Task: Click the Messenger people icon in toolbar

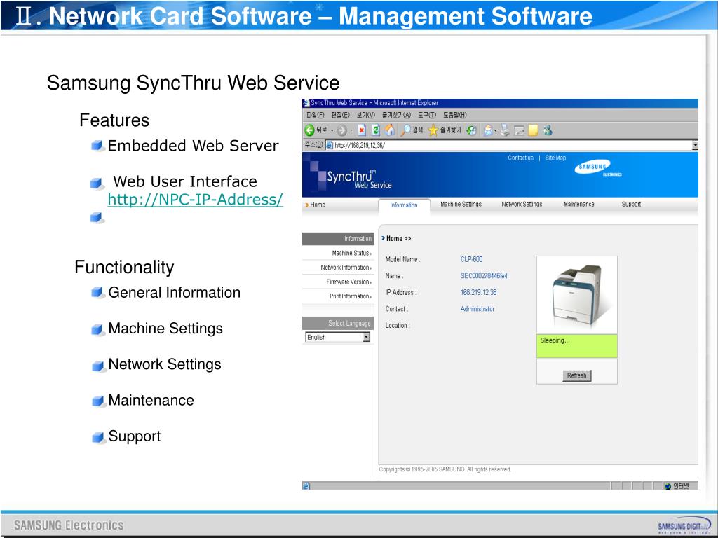Action: click(x=547, y=130)
